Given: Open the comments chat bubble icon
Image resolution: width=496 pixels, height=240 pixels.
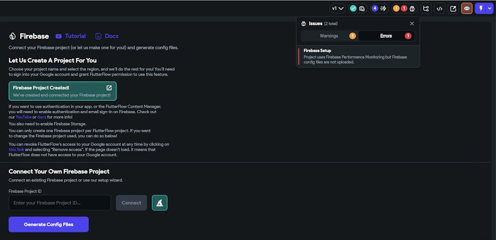Looking at the screenshot, I should pyautogui.click(x=362, y=8).
